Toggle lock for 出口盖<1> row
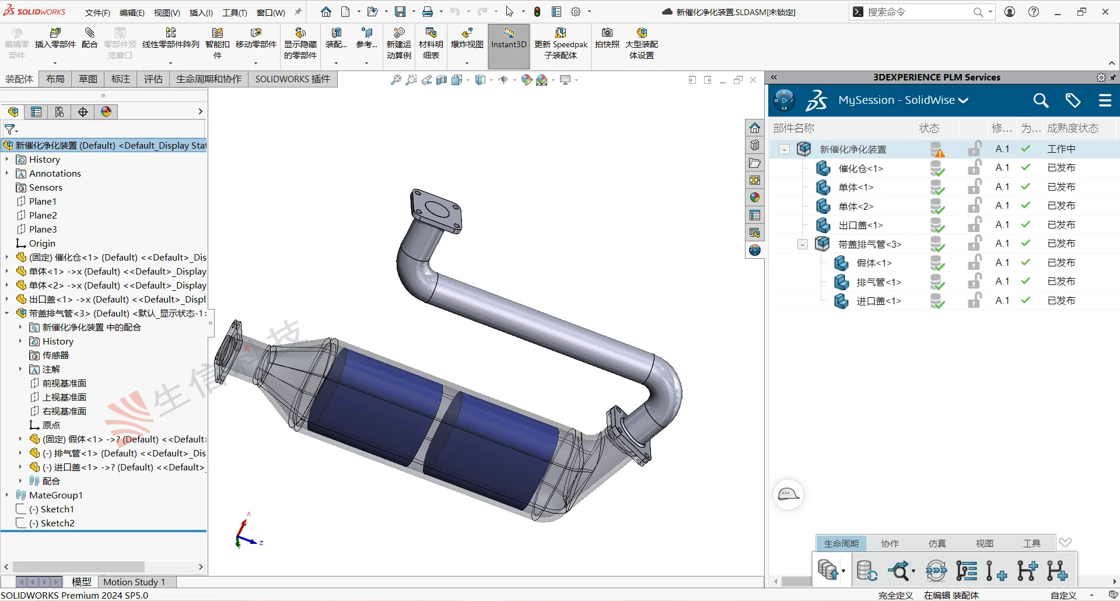The height and width of the screenshot is (601, 1120). tap(974, 225)
